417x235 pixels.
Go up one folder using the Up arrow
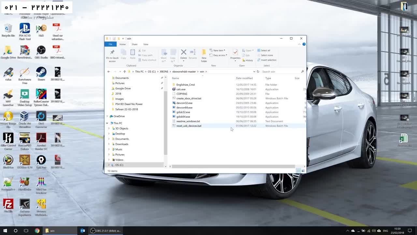coord(124,71)
